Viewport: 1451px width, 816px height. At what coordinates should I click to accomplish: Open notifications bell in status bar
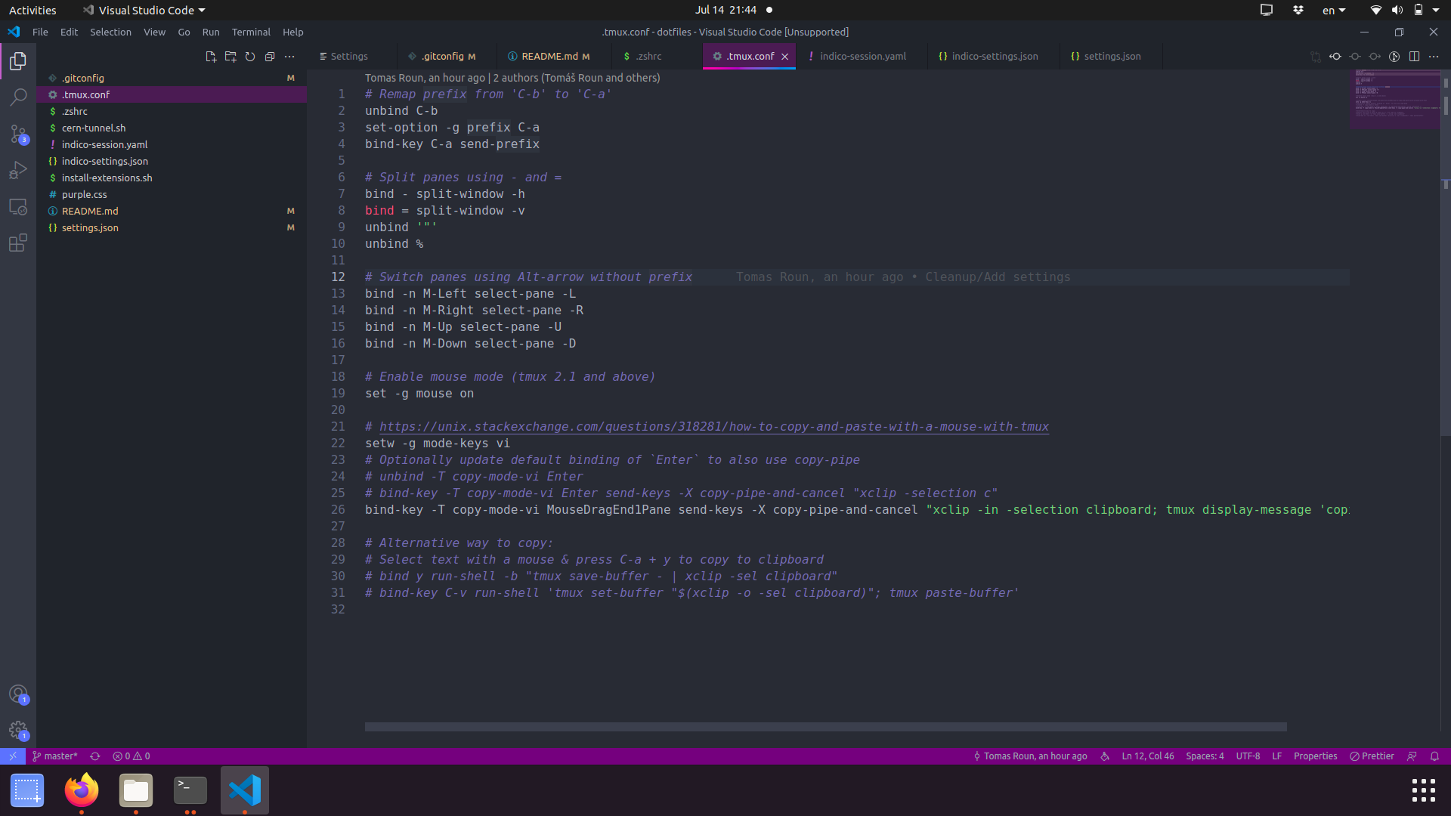point(1434,756)
